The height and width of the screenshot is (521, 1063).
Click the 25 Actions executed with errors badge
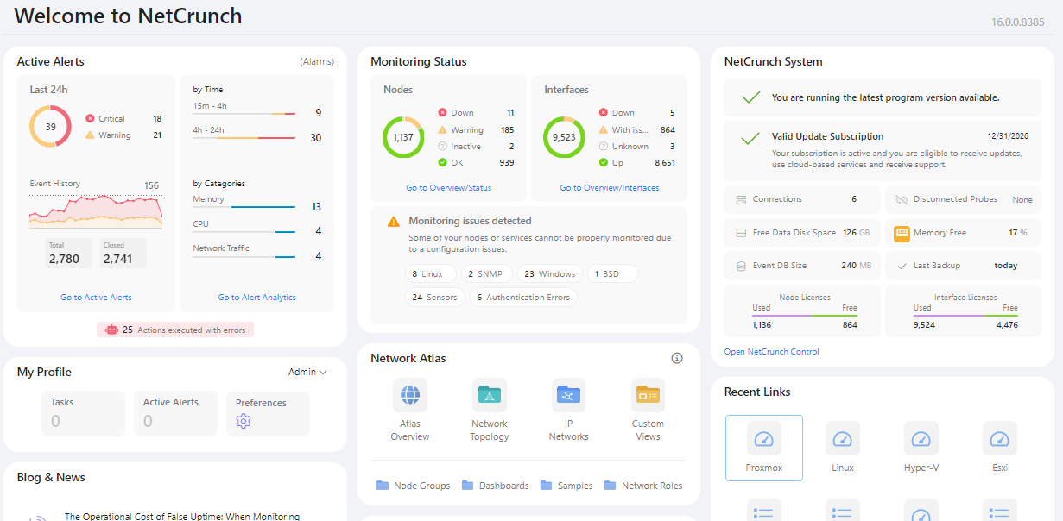coord(176,330)
